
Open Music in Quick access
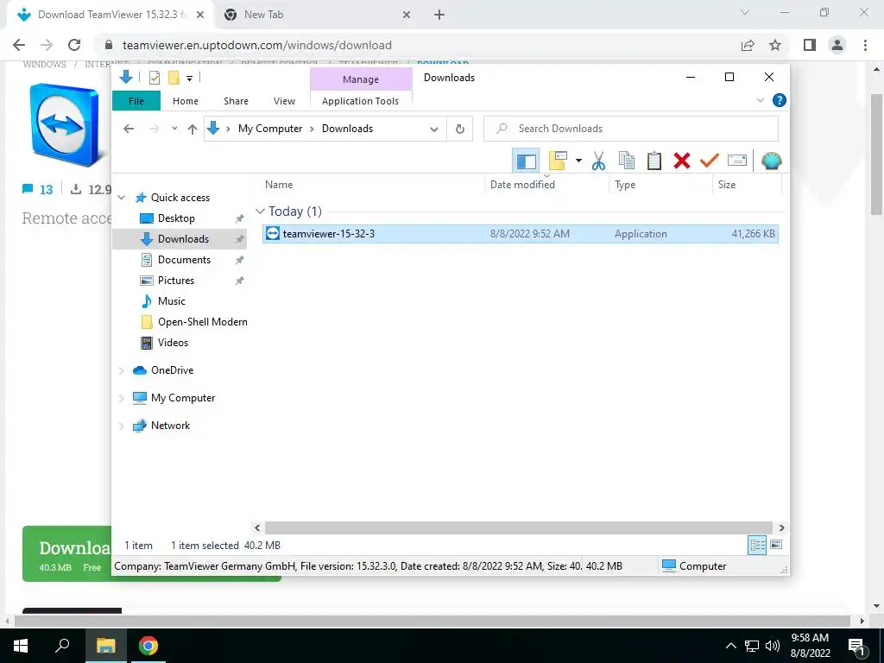[171, 301]
